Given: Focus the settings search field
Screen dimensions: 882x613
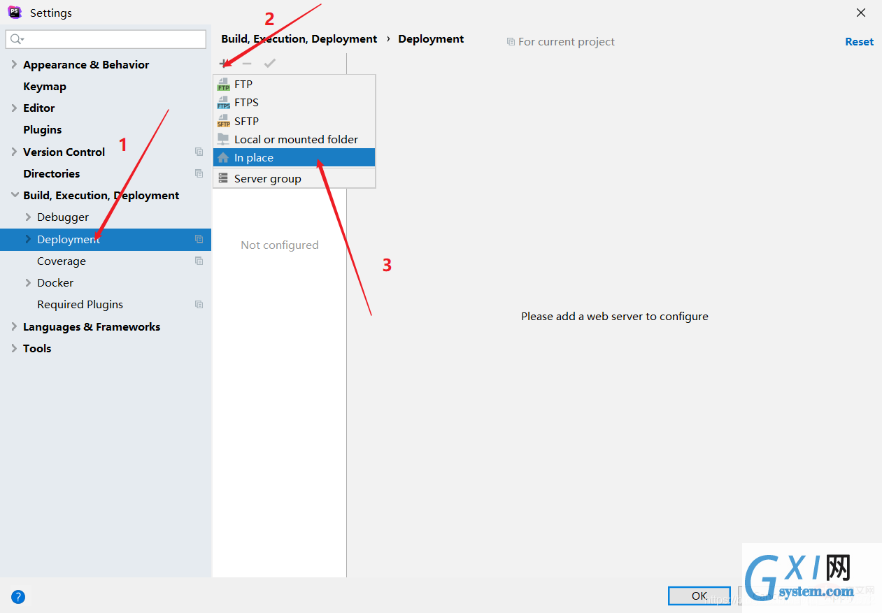Looking at the screenshot, I should tap(106, 39).
